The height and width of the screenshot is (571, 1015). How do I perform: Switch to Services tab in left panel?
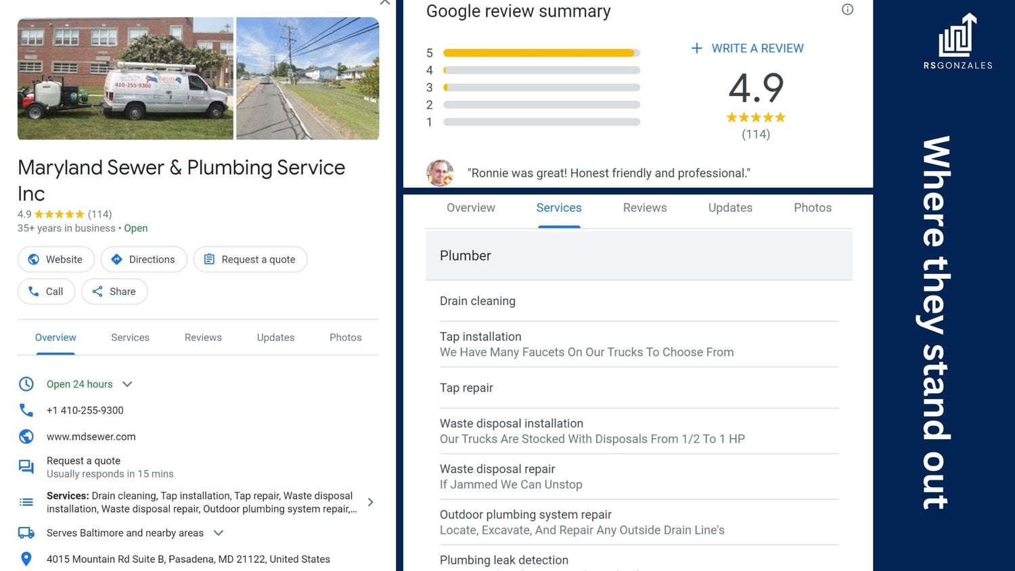tap(130, 338)
